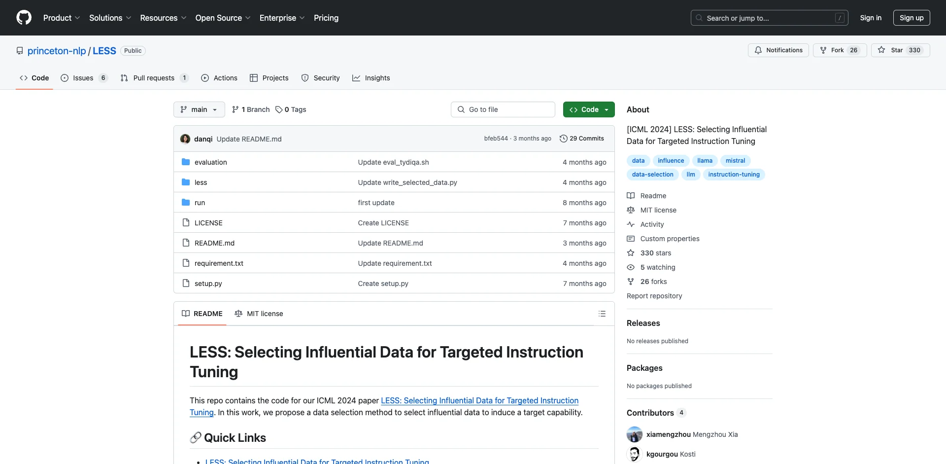Click the Notifications bell button

778,50
